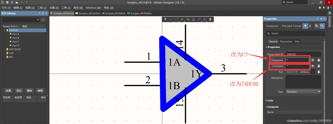Click the Designator input field
Screen dimensions: 333x124
pyautogui.click(x=297, y=60)
